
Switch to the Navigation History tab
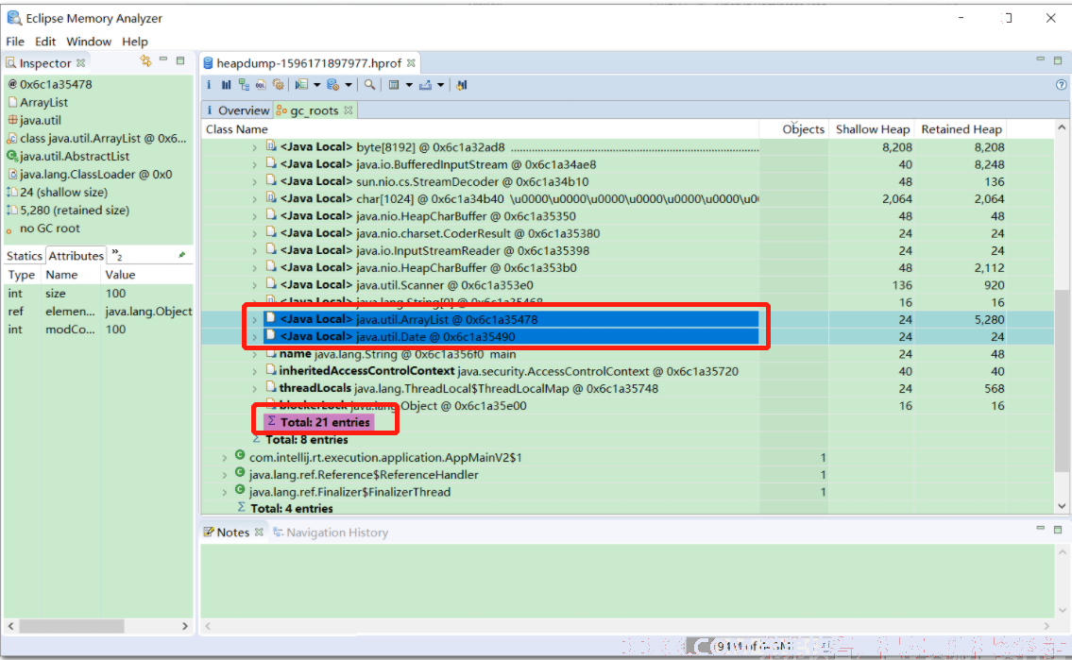(331, 533)
